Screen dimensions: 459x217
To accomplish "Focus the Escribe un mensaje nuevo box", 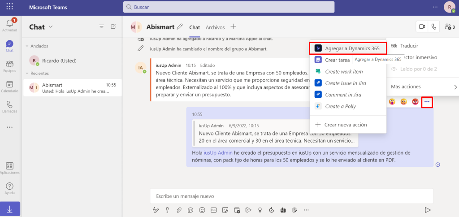I will point(291,196).
